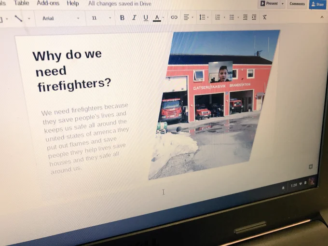Open text alignment options

tap(186, 17)
